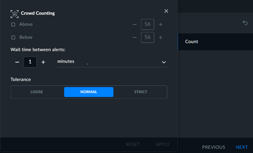Increase wait time with plus icon
The width and height of the screenshot is (253, 153).
pos(43,62)
